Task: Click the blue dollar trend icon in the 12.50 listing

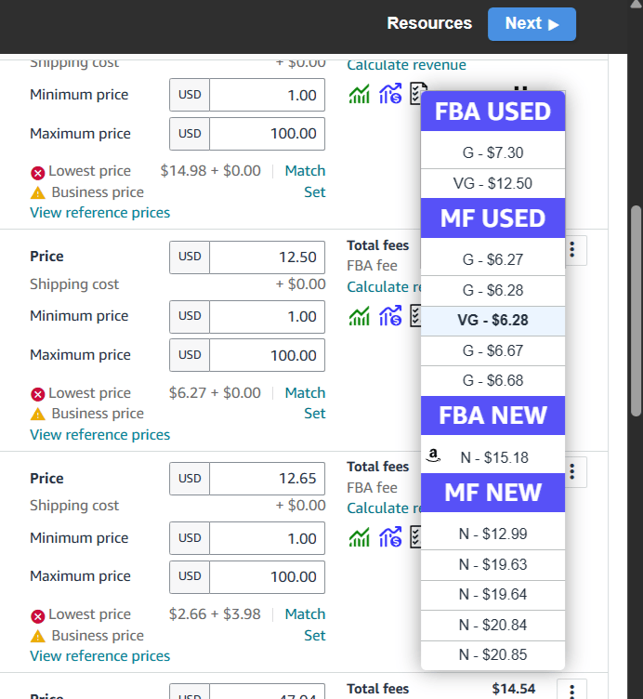Action: [x=390, y=317]
